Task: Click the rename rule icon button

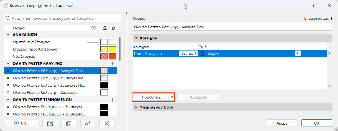Action: (x=88, y=124)
